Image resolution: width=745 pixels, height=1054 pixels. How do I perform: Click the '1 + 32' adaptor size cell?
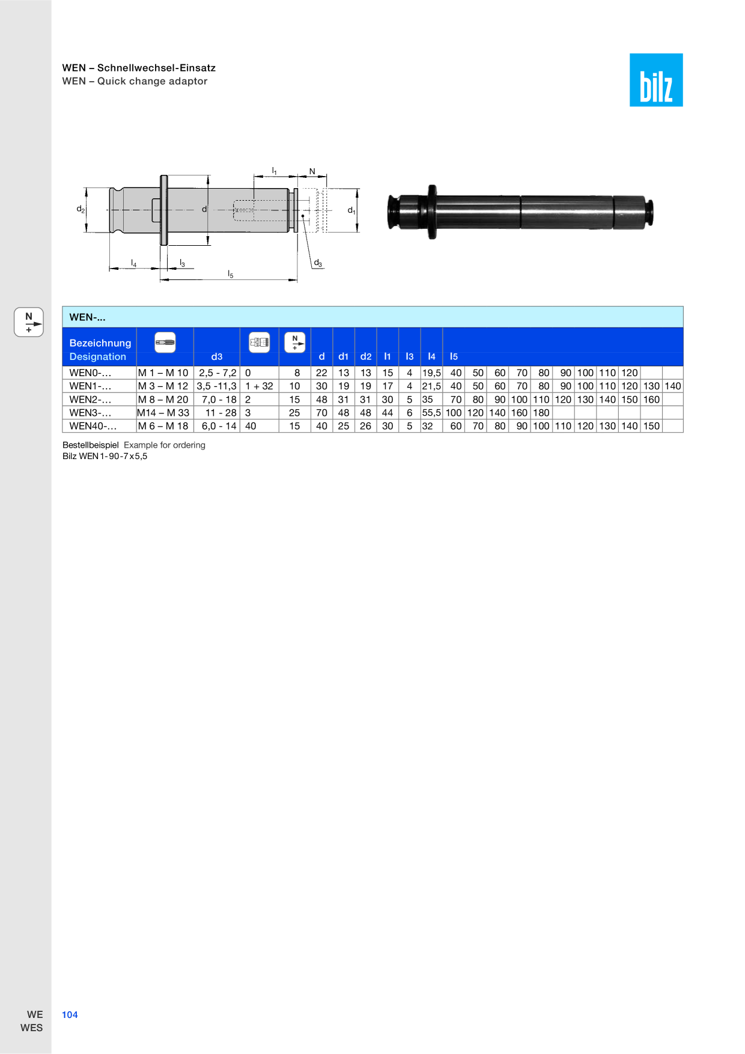click(x=259, y=386)
